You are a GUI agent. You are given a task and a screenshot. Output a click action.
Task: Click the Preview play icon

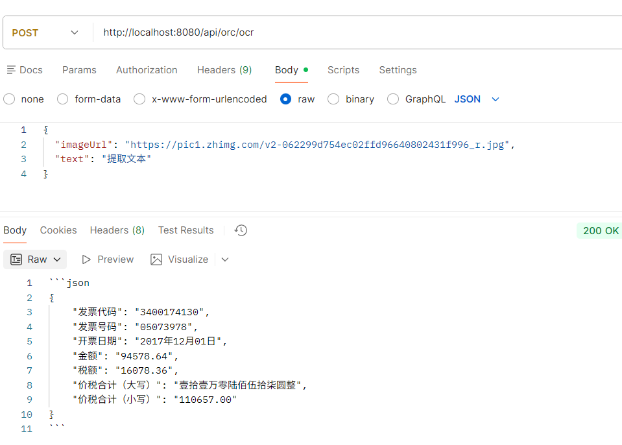(x=86, y=259)
